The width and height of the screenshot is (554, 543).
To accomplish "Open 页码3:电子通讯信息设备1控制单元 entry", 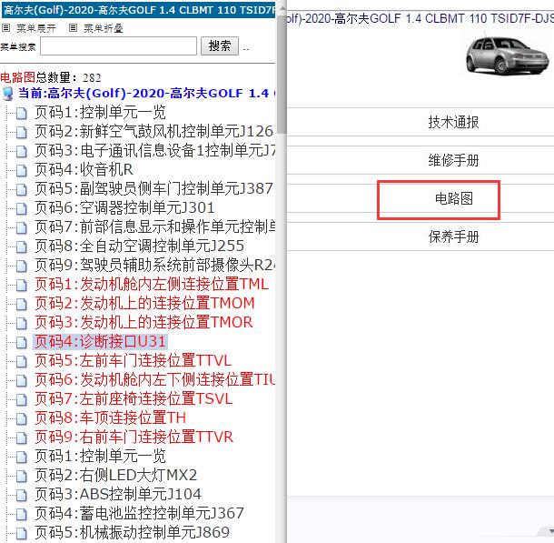I will click(x=154, y=151).
